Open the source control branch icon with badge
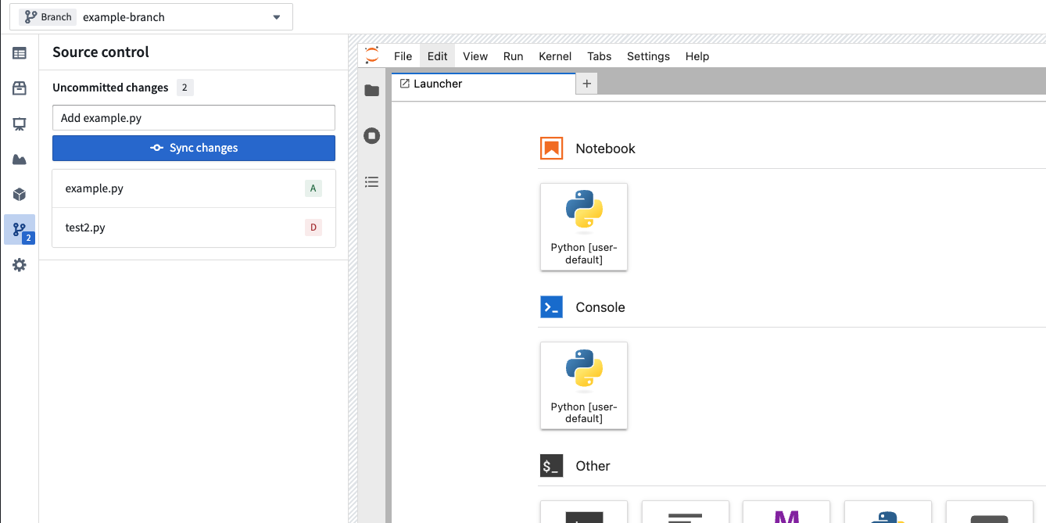Viewport: 1046px width, 523px height. click(20, 230)
